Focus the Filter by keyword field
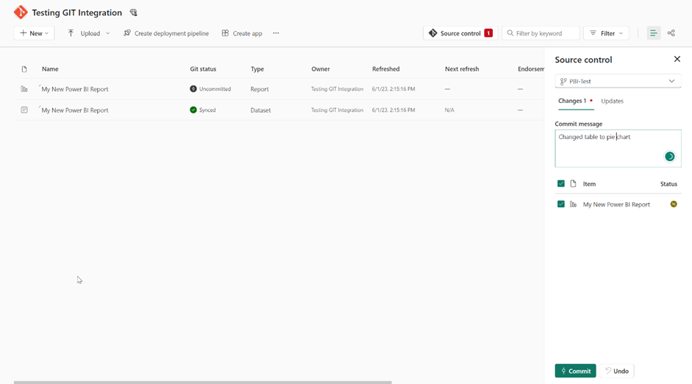Screen dimensions: 692x384 [x=541, y=33]
